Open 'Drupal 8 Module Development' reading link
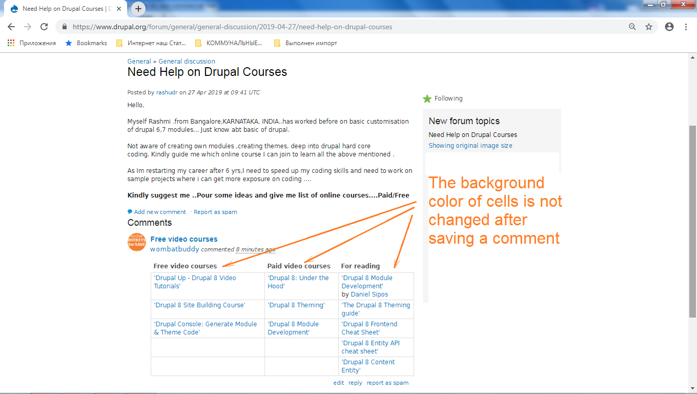Image resolution: width=697 pixels, height=394 pixels. [367, 282]
